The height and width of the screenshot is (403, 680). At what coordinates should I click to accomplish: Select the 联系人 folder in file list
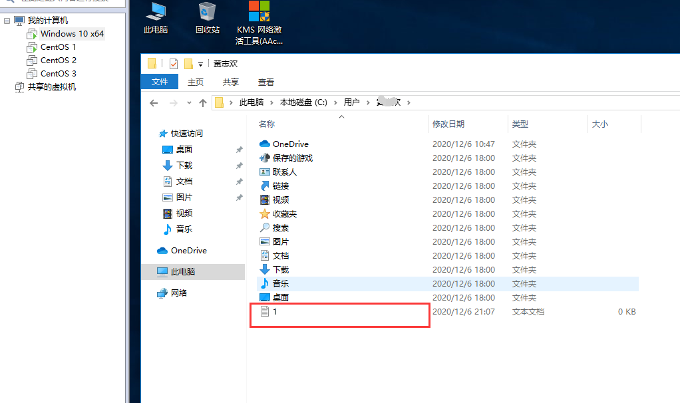[285, 172]
